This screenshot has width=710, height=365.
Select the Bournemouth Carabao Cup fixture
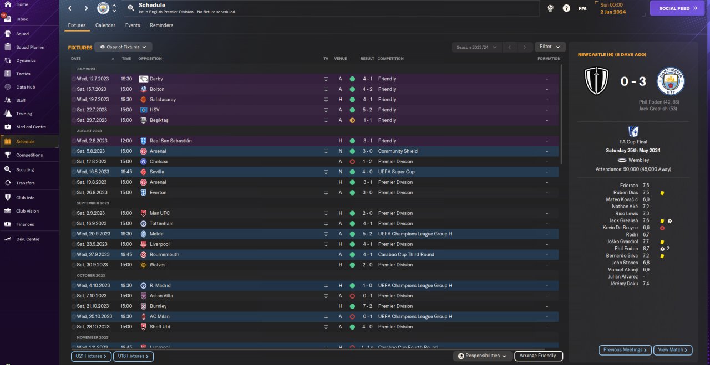[315, 254]
